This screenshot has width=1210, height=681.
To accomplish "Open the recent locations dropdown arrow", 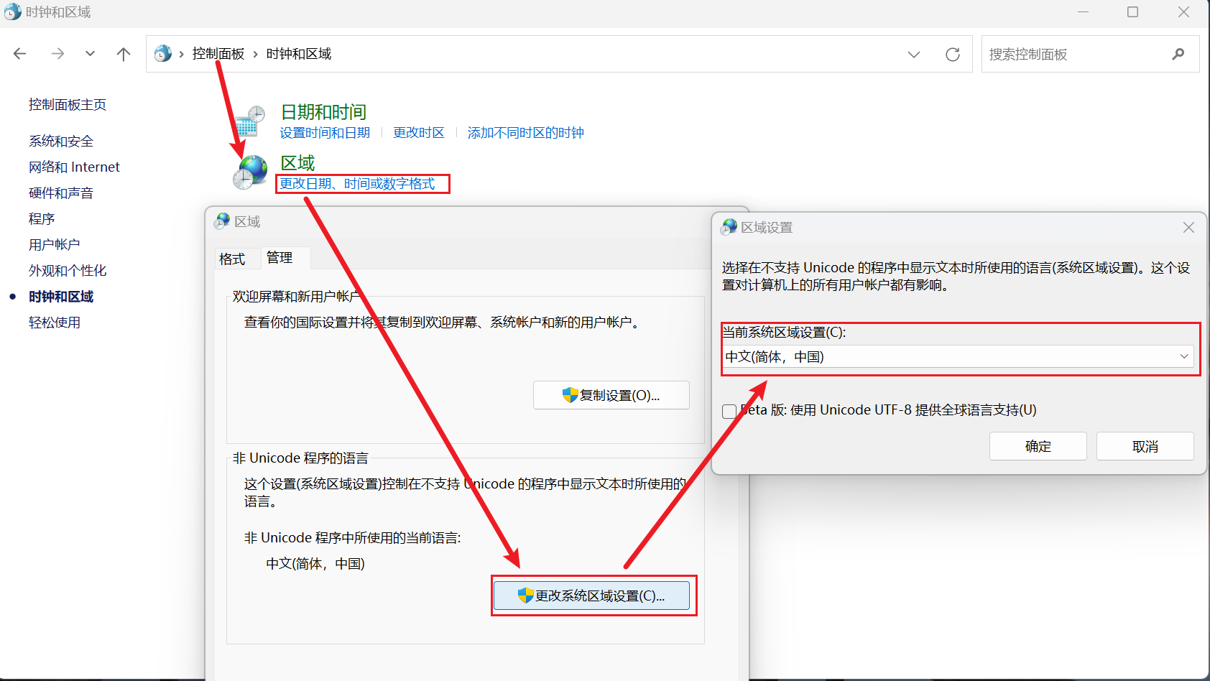I will 90,54.
